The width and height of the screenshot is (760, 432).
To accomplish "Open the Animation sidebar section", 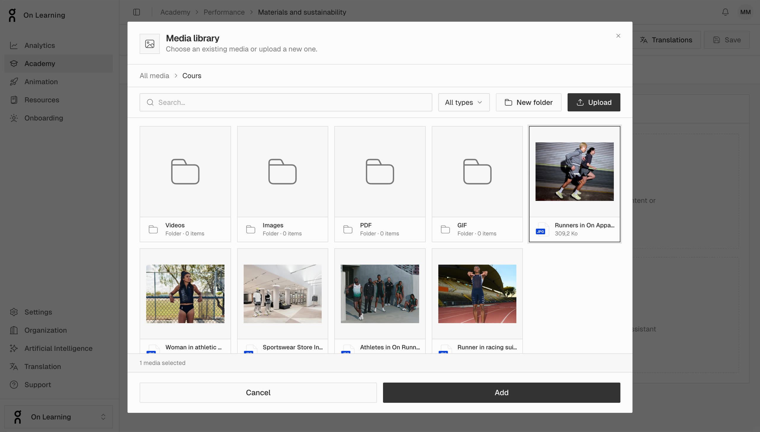I will tap(58, 81).
